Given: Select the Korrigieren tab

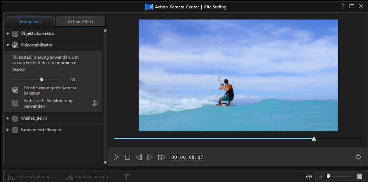Looking at the screenshot, I should pyautogui.click(x=30, y=22).
